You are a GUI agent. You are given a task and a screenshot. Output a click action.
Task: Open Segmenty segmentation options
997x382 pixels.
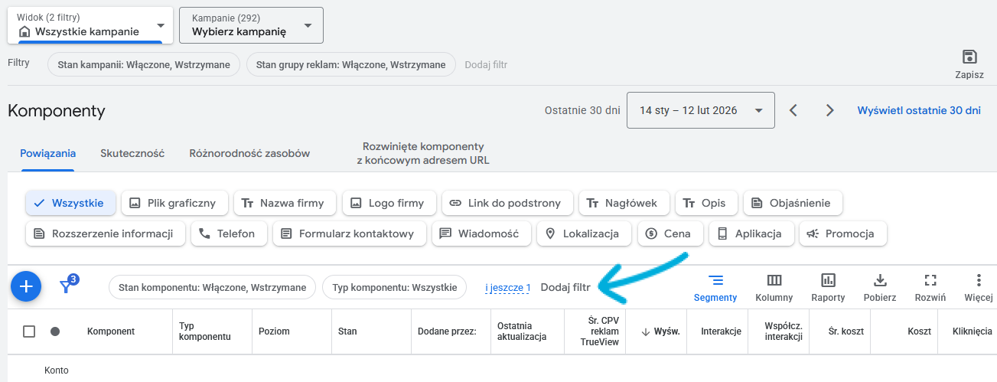coord(715,288)
